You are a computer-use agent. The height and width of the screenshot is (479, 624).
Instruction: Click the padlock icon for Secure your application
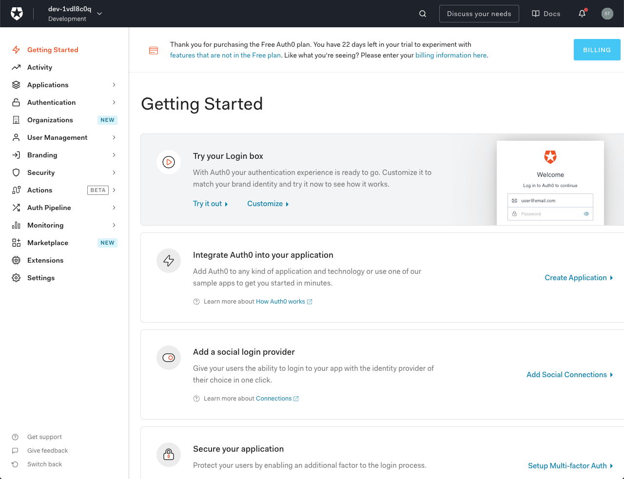tap(168, 455)
